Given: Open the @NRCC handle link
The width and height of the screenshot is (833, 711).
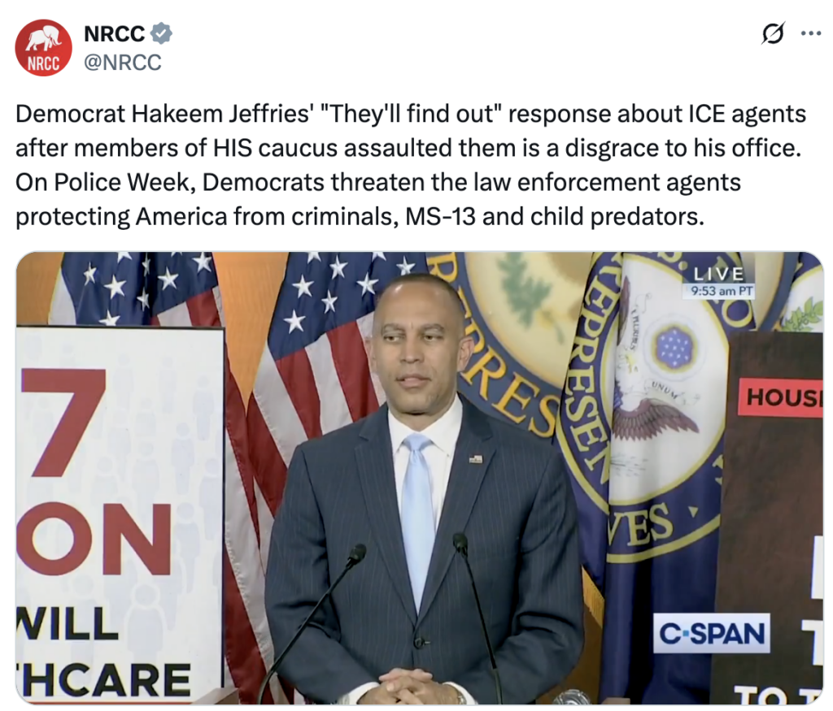Looking at the screenshot, I should point(123,62).
